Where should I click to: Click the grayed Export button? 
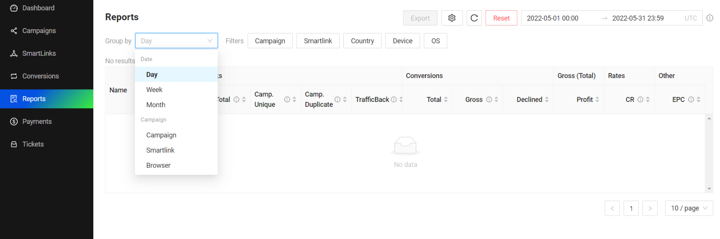pos(420,18)
